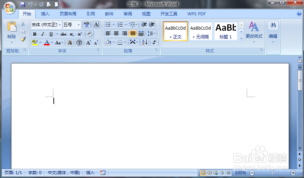Switch to the 视图 tab
The height and width of the screenshot is (178, 304).
(146, 14)
